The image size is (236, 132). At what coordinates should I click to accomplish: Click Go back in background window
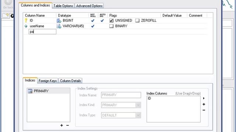pyautogui.click(x=8, y=4)
